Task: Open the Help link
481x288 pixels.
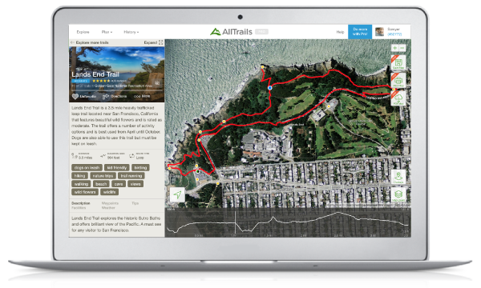Action: [x=340, y=32]
